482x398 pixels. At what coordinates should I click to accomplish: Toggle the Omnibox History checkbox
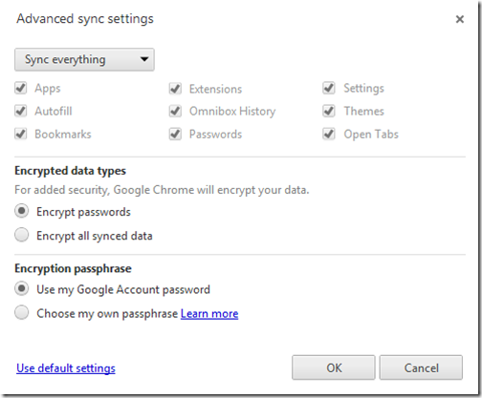(175, 111)
